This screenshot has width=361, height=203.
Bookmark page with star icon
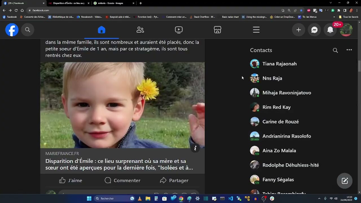[x=301, y=10]
